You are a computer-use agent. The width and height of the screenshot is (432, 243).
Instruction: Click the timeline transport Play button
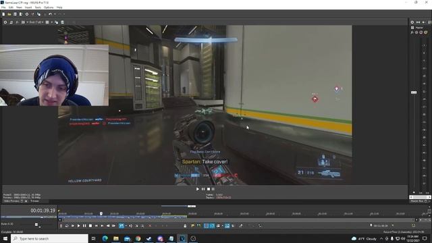78,225
